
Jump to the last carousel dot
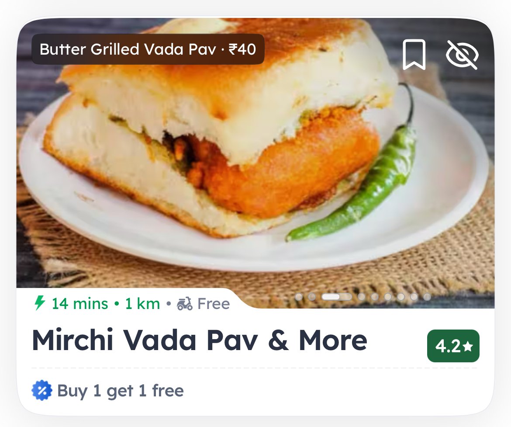[427, 297]
